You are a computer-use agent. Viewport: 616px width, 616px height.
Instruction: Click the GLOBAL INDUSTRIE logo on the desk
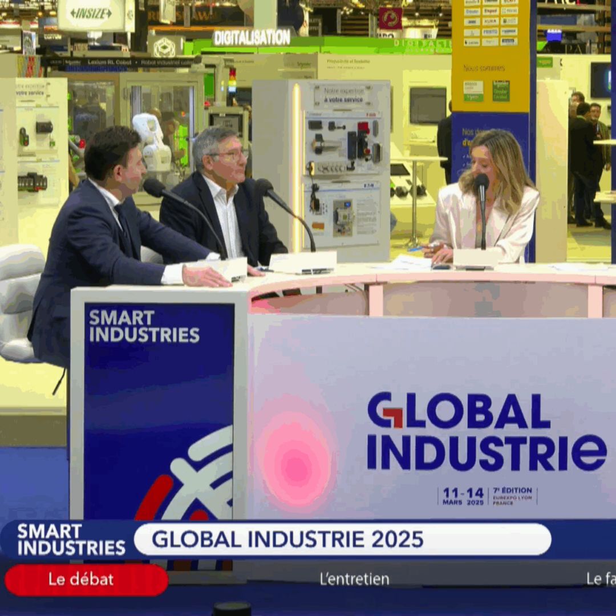(x=487, y=432)
